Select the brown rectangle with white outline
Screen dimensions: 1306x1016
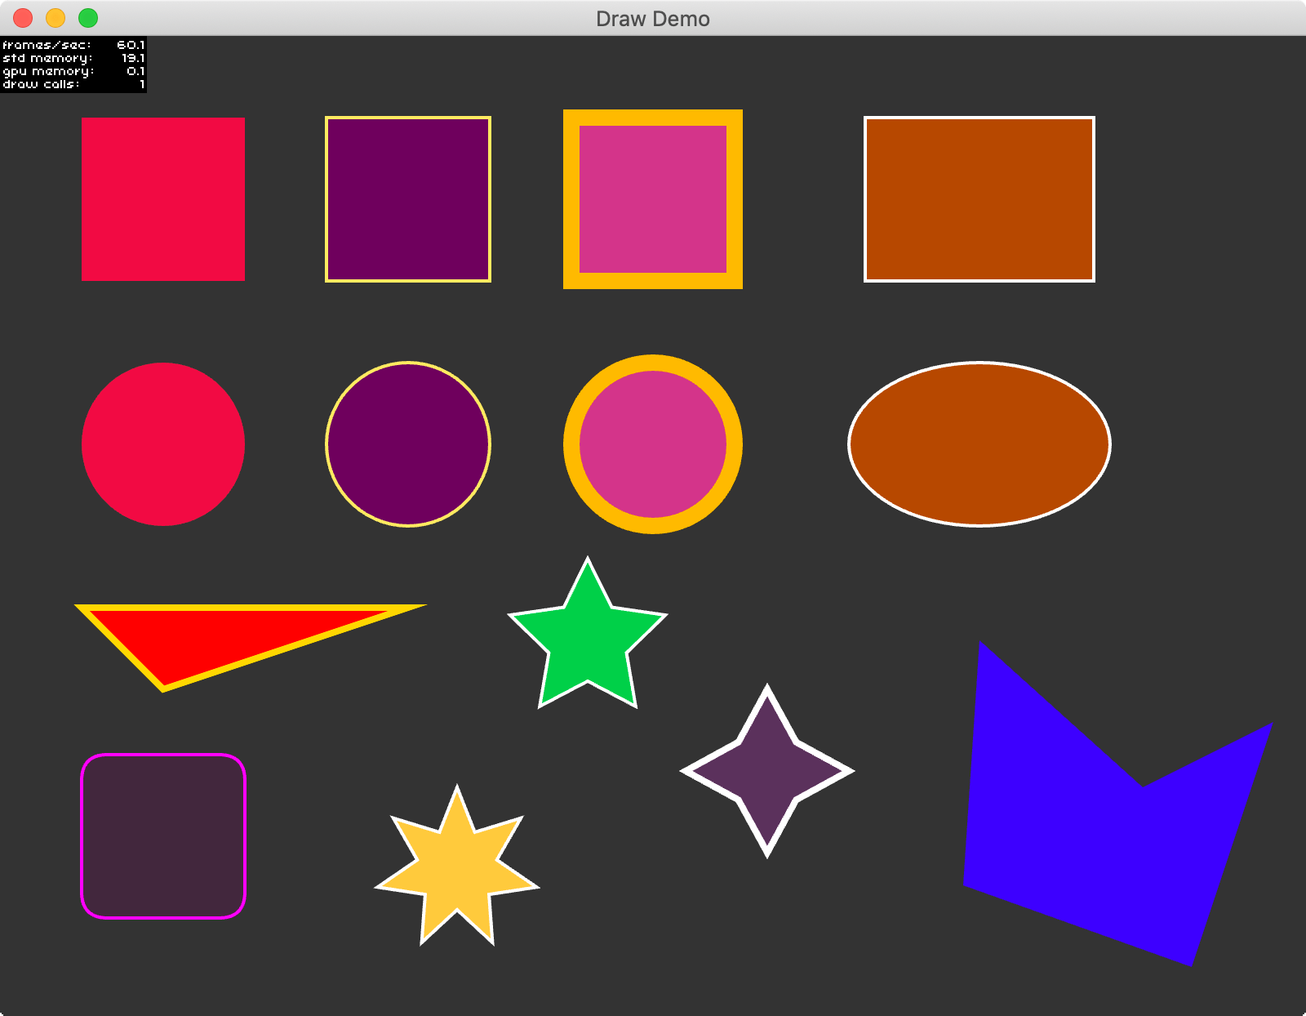point(979,199)
